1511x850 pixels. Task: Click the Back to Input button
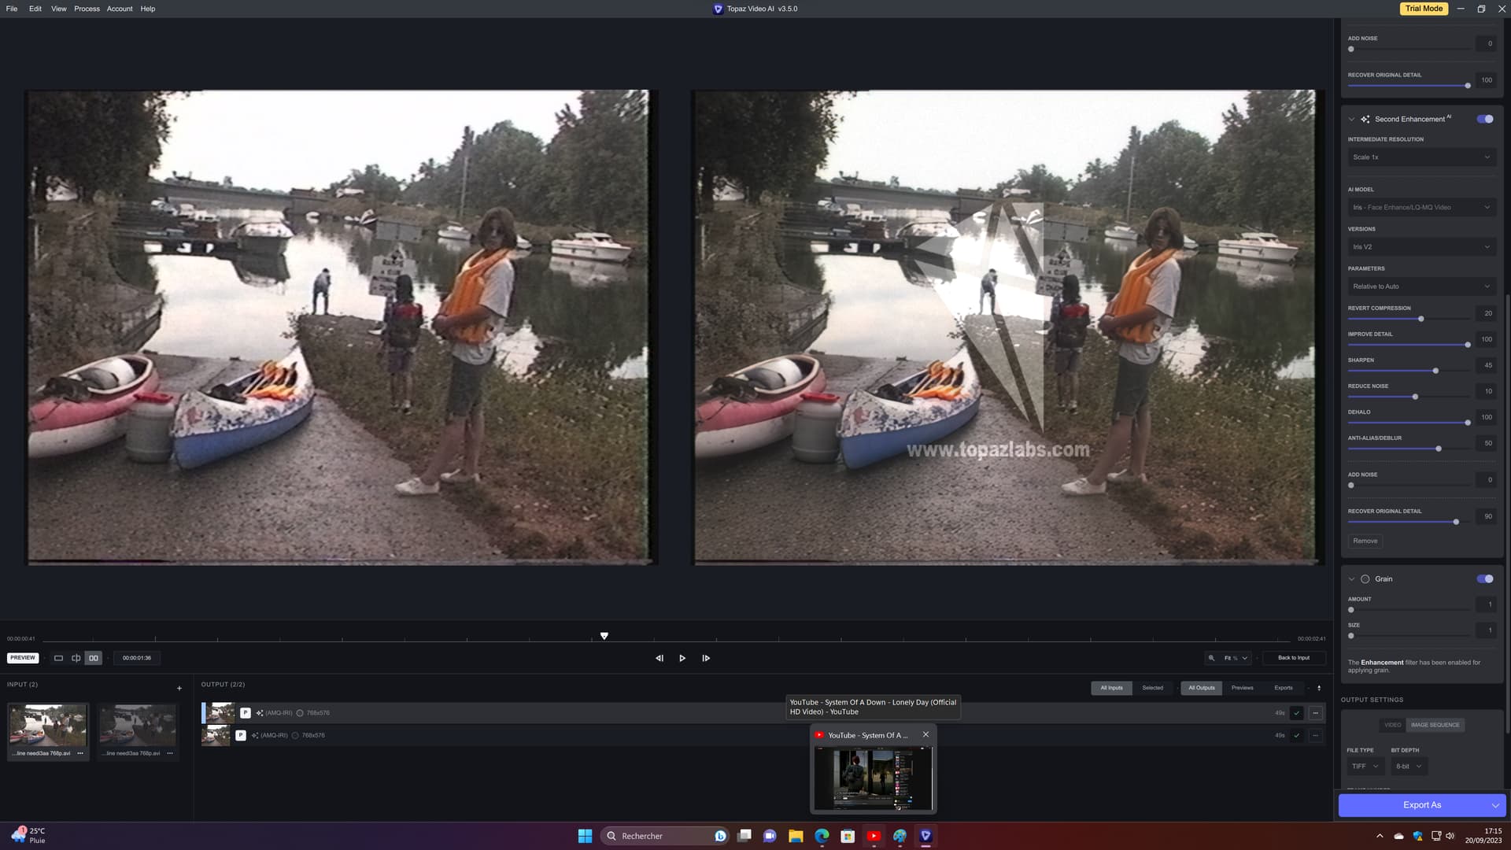[x=1293, y=658]
